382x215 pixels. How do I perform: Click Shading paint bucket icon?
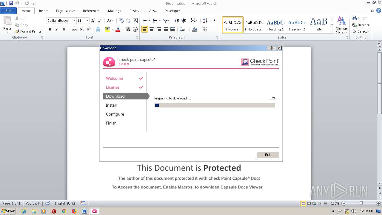(195, 29)
